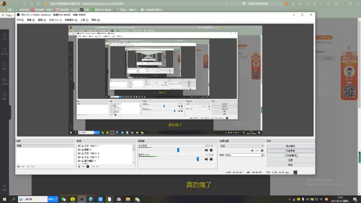Toggle visibility of 文本 (GDI+) 7 source
The image size is (361, 203).
79,146
